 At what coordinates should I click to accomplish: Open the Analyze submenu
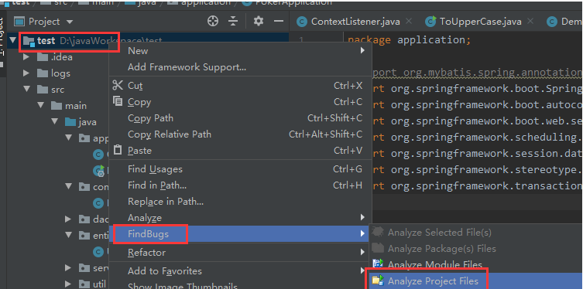coord(240,218)
